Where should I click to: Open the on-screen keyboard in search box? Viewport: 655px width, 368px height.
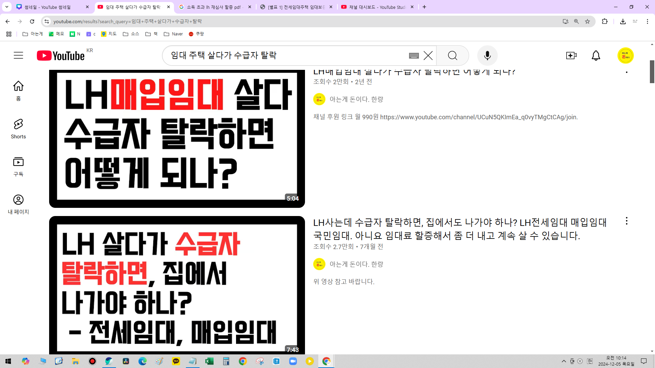point(414,56)
